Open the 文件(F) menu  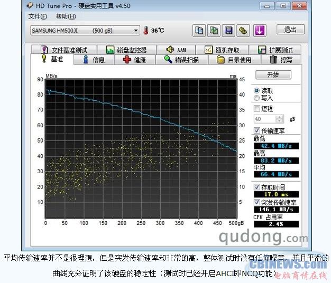[38, 16]
